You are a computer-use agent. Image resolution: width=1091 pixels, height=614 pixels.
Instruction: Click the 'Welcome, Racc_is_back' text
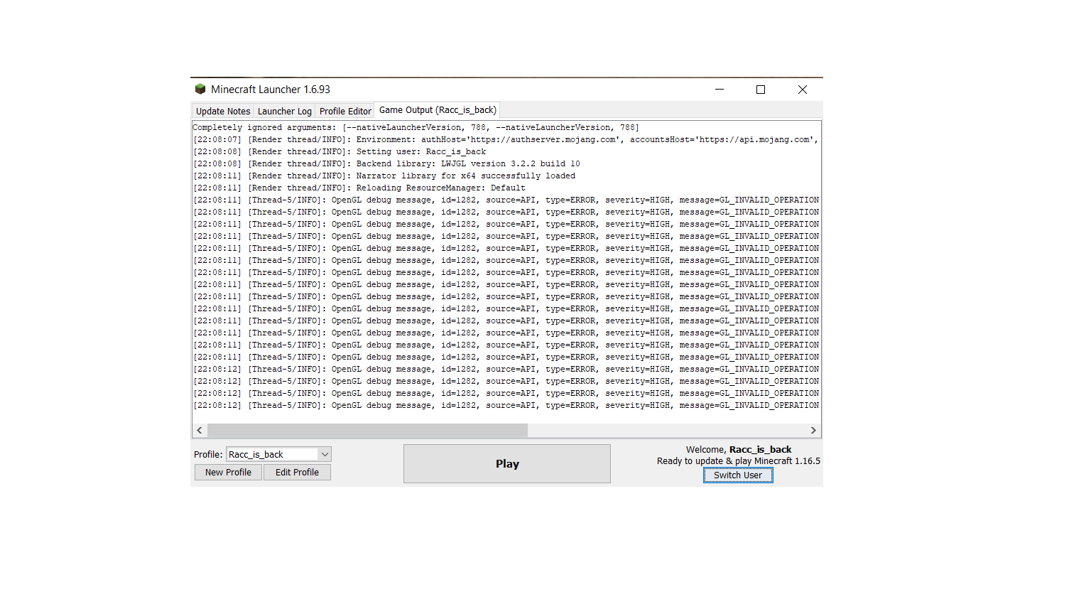click(739, 450)
